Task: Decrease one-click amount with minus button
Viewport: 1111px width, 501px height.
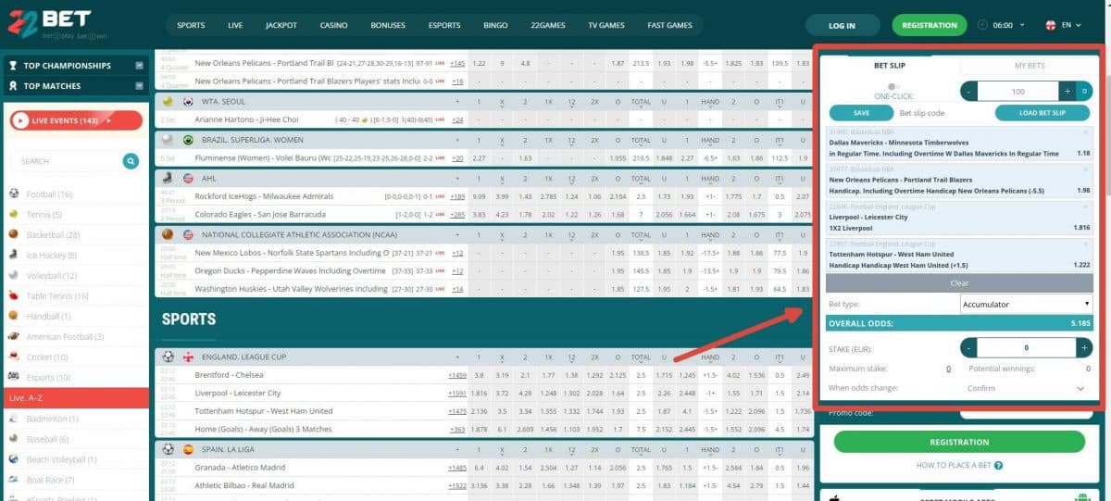Action: pyautogui.click(x=968, y=91)
